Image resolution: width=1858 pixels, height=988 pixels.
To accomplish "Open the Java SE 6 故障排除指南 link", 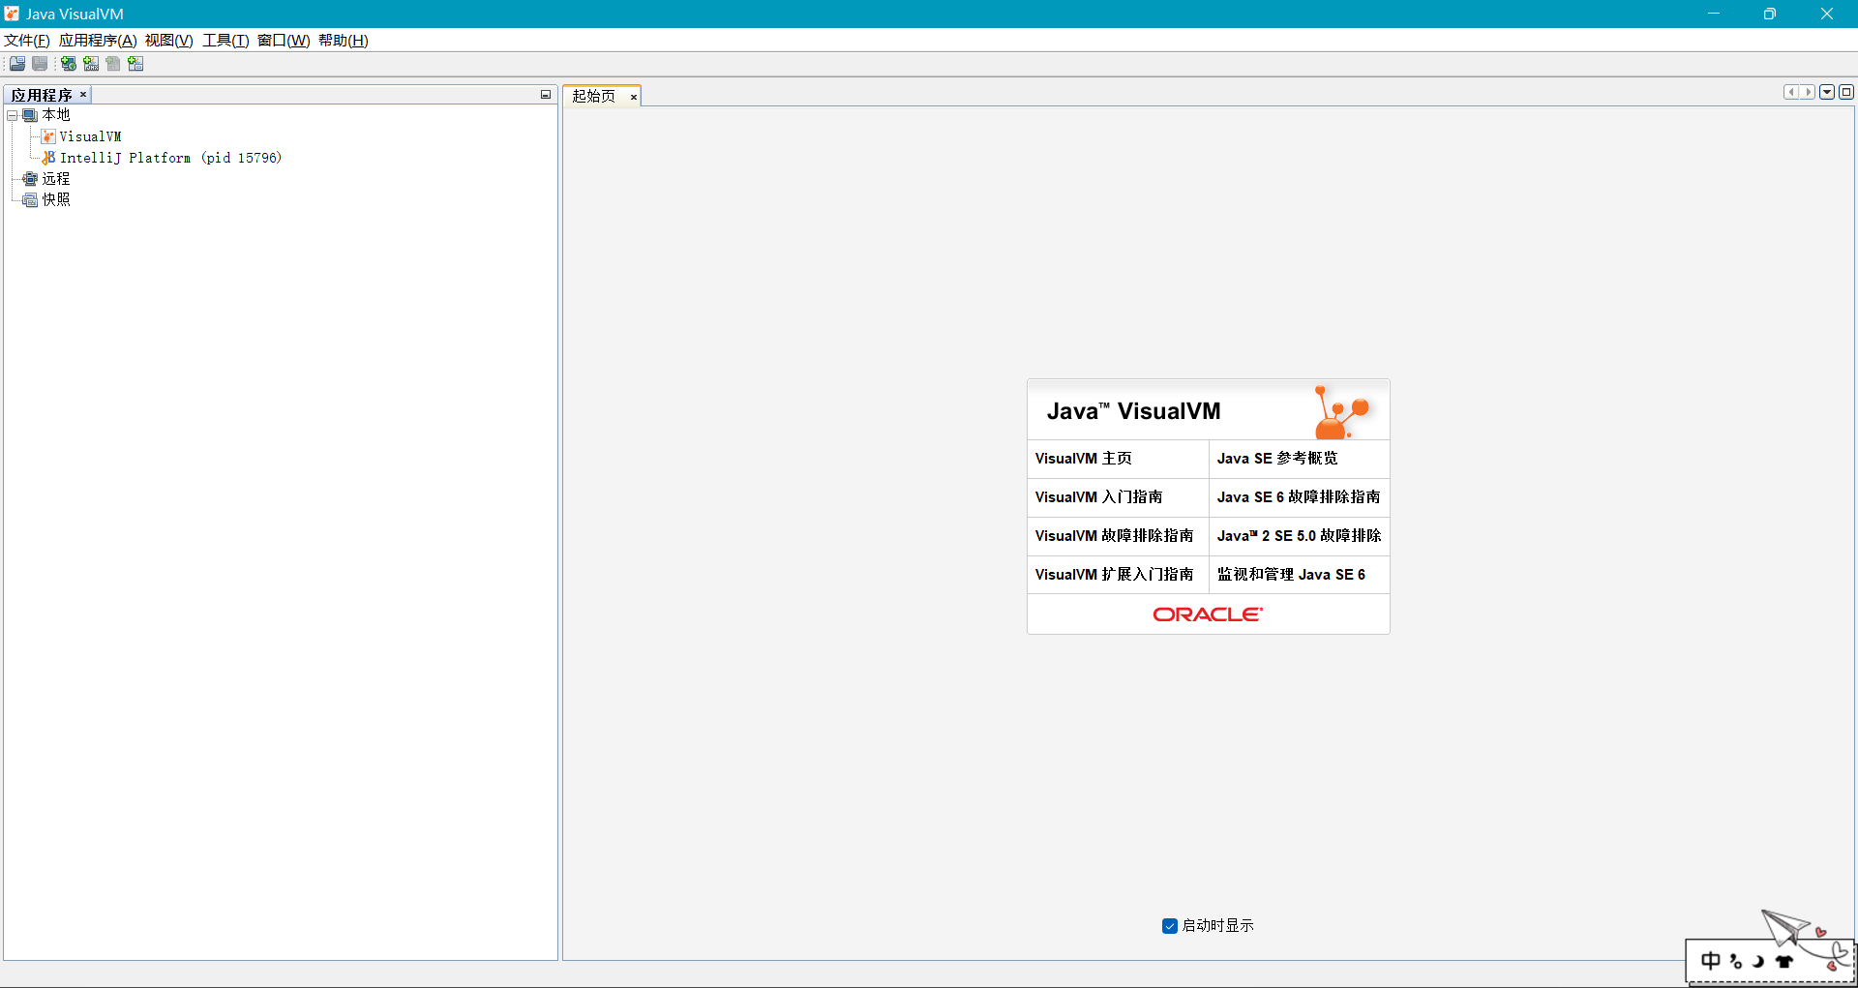I will coord(1300,497).
